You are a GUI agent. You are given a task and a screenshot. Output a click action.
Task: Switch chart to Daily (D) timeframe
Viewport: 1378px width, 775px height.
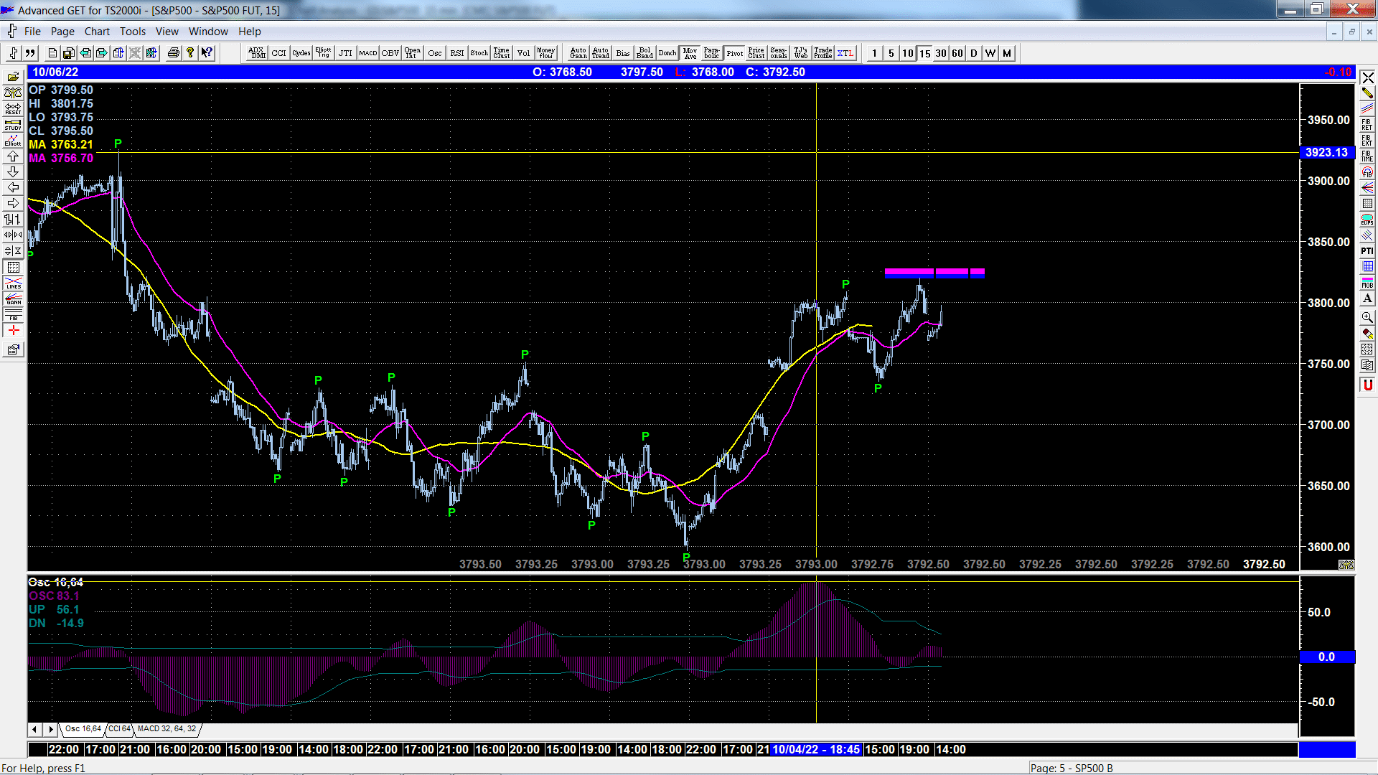click(x=973, y=53)
